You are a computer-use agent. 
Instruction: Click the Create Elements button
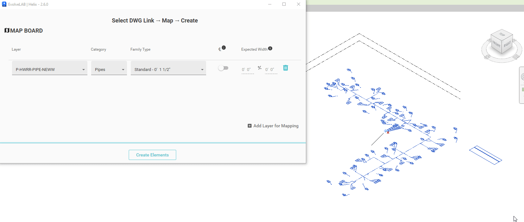152,155
